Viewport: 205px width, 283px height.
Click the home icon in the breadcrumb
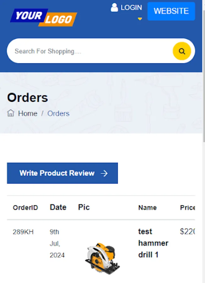point(11,113)
